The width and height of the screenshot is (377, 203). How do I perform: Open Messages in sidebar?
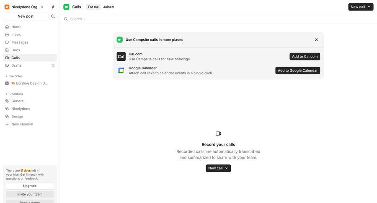[x=30, y=42]
